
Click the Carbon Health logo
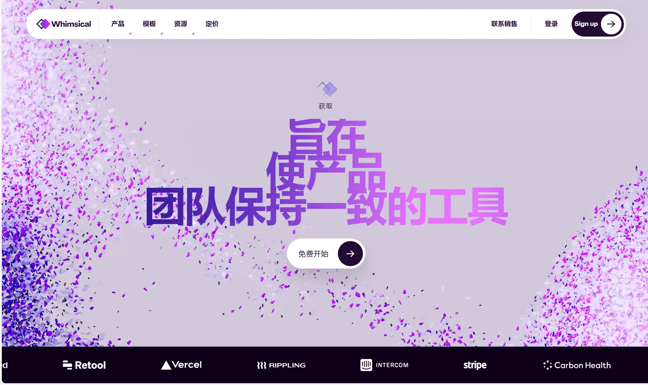point(577,365)
